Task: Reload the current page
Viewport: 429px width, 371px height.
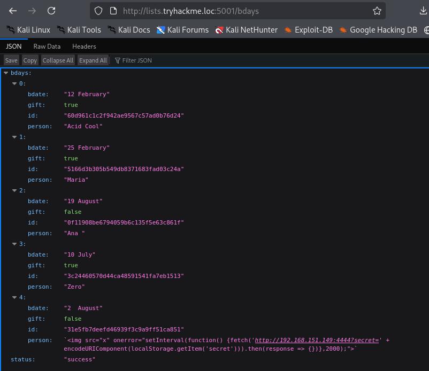Action: 51,11
